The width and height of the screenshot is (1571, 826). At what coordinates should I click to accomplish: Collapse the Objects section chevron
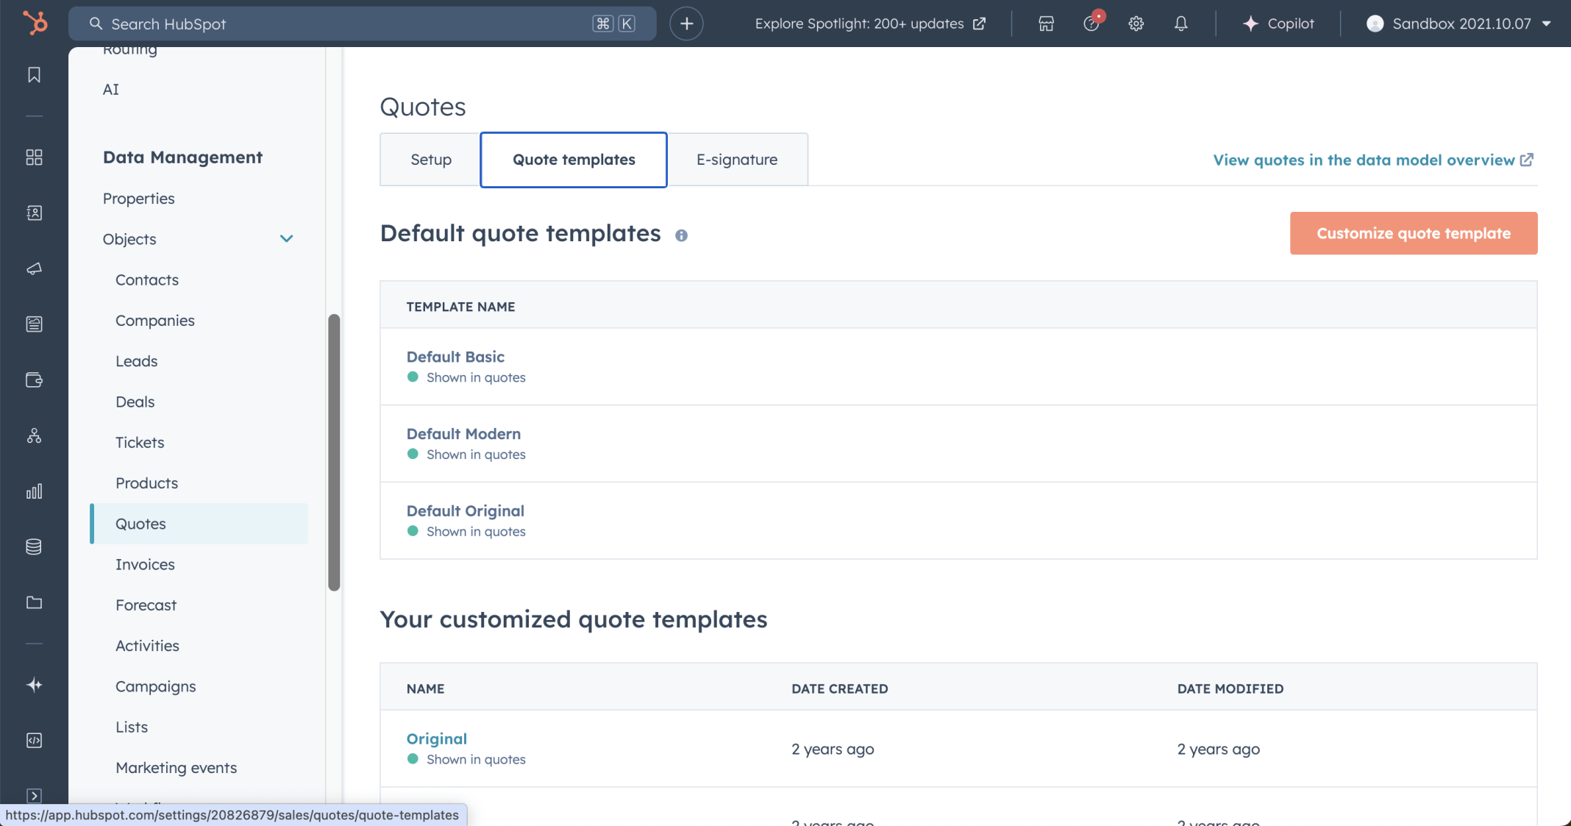coord(287,238)
